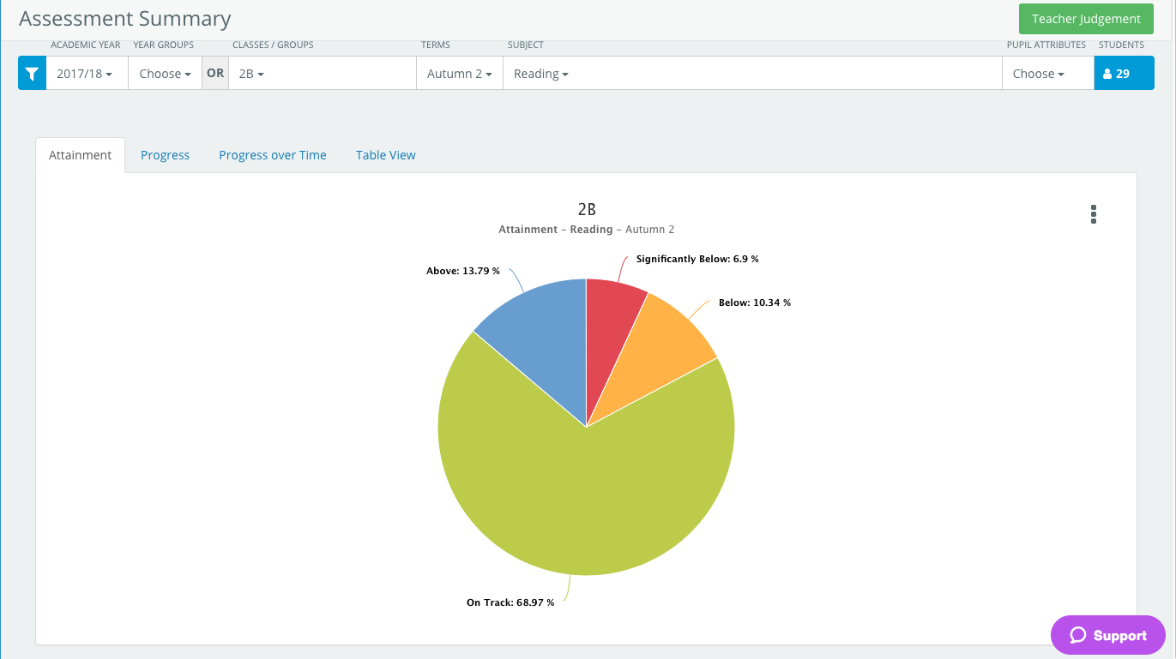Open the Progress over Time tab

coord(273,155)
